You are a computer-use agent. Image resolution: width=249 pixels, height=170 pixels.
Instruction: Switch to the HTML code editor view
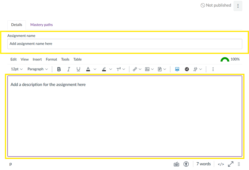[221, 164]
